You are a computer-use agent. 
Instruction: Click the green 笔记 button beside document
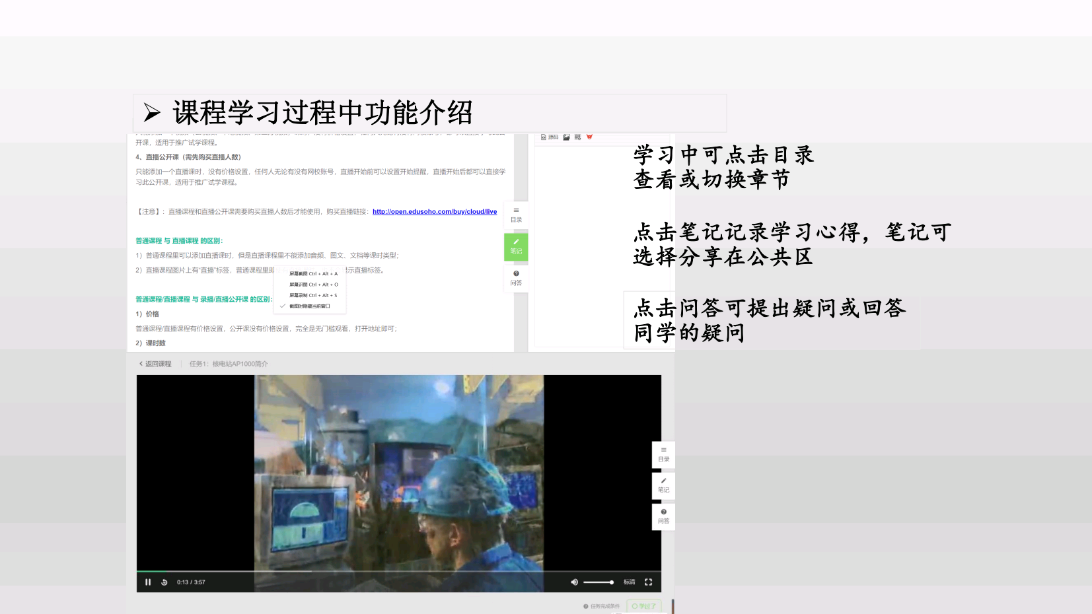[516, 247]
